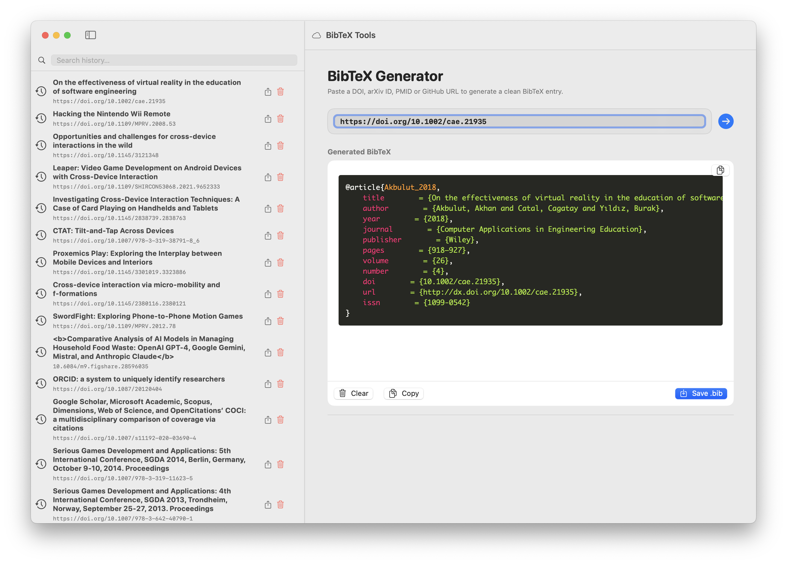
Task: Save the entry with Save .bib
Action: (701, 393)
